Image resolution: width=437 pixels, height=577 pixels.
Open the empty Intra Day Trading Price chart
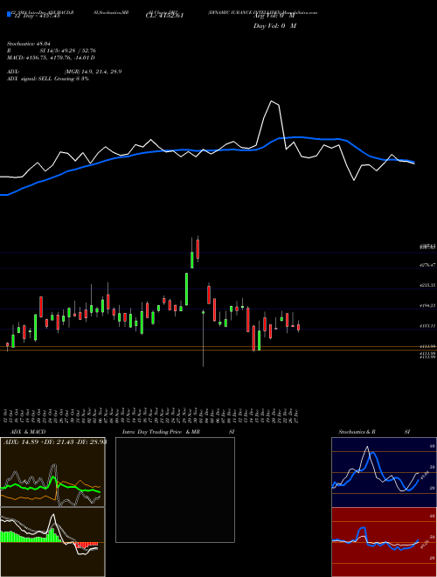[x=175, y=490]
